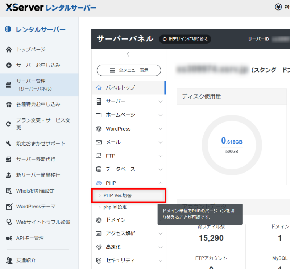Screen dimensions: 290x269
Task: Click the plus icon for サーバーお申し込み
Action: 9,66
